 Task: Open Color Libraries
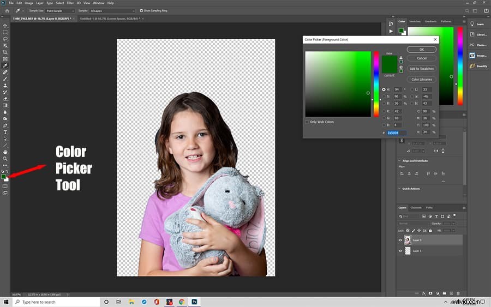coord(422,80)
